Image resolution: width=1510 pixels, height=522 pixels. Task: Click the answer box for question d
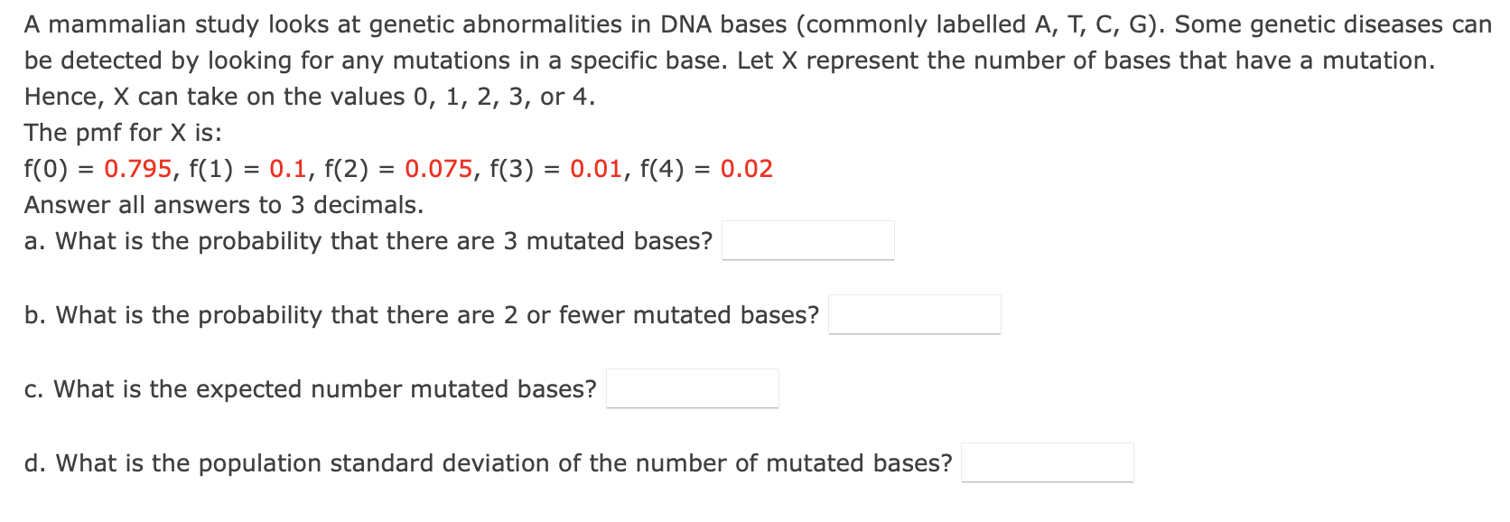point(1048,462)
